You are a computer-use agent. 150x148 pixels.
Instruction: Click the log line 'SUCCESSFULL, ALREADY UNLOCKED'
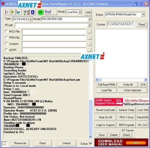click(x=30, y=129)
